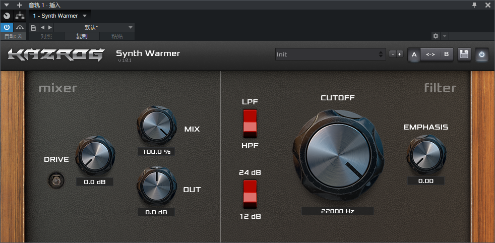Click the routing tree icon
This screenshot has width=495, height=243.
20,16
